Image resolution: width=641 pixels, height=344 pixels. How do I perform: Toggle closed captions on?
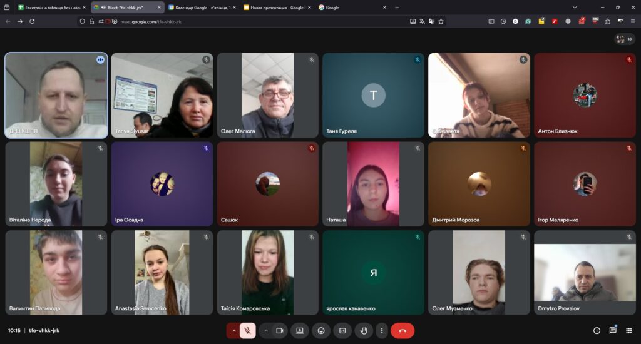(x=342, y=330)
